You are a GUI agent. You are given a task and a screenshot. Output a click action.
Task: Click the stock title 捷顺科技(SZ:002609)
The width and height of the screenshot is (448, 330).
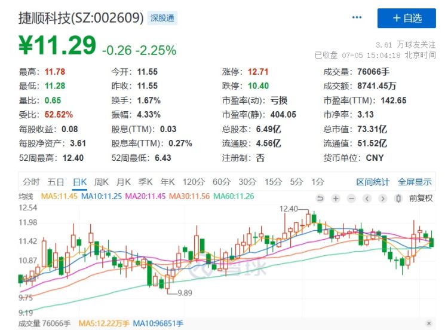pyautogui.click(x=81, y=18)
